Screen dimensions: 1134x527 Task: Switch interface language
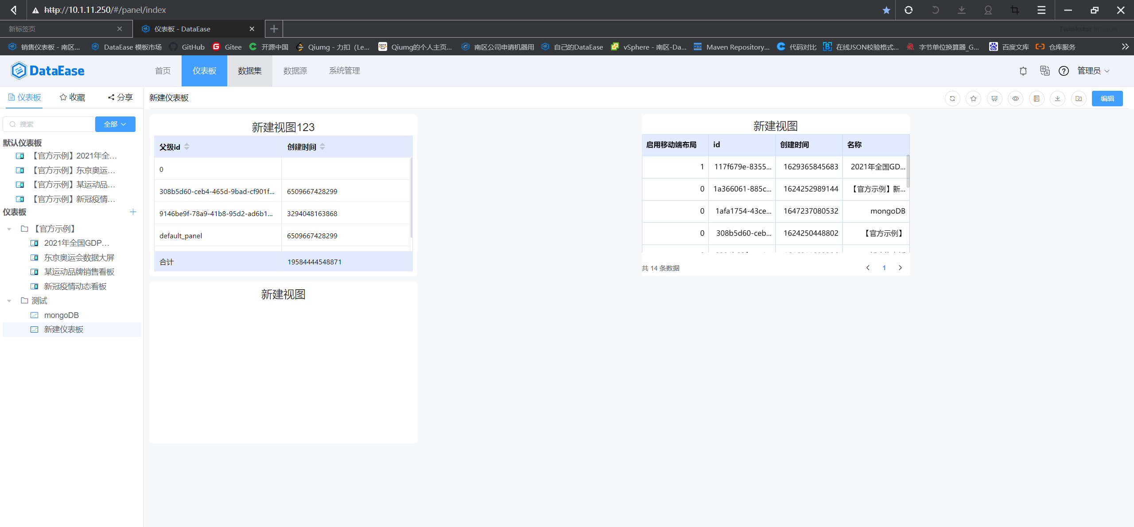pos(1044,71)
